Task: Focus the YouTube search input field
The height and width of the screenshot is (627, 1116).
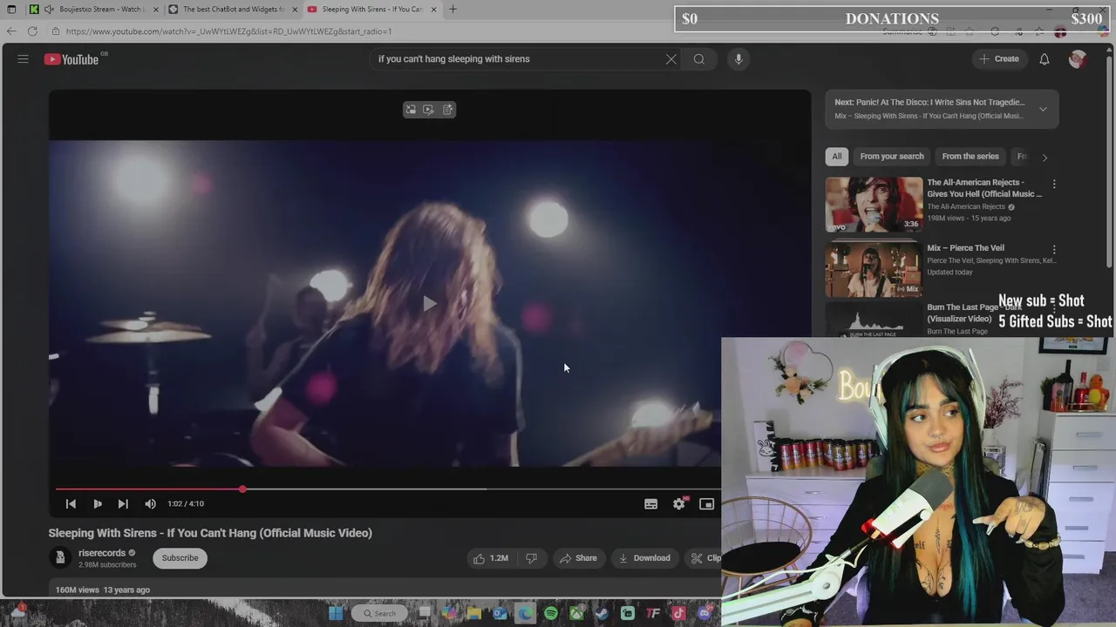Action: coord(519,59)
